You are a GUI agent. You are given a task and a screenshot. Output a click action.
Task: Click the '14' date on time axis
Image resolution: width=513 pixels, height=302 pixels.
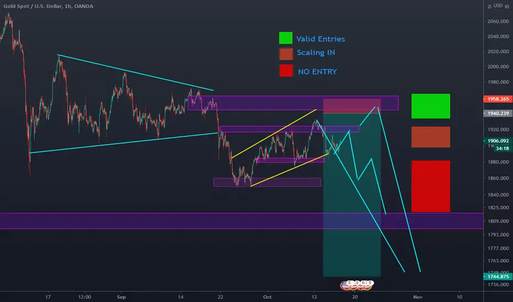click(181, 297)
